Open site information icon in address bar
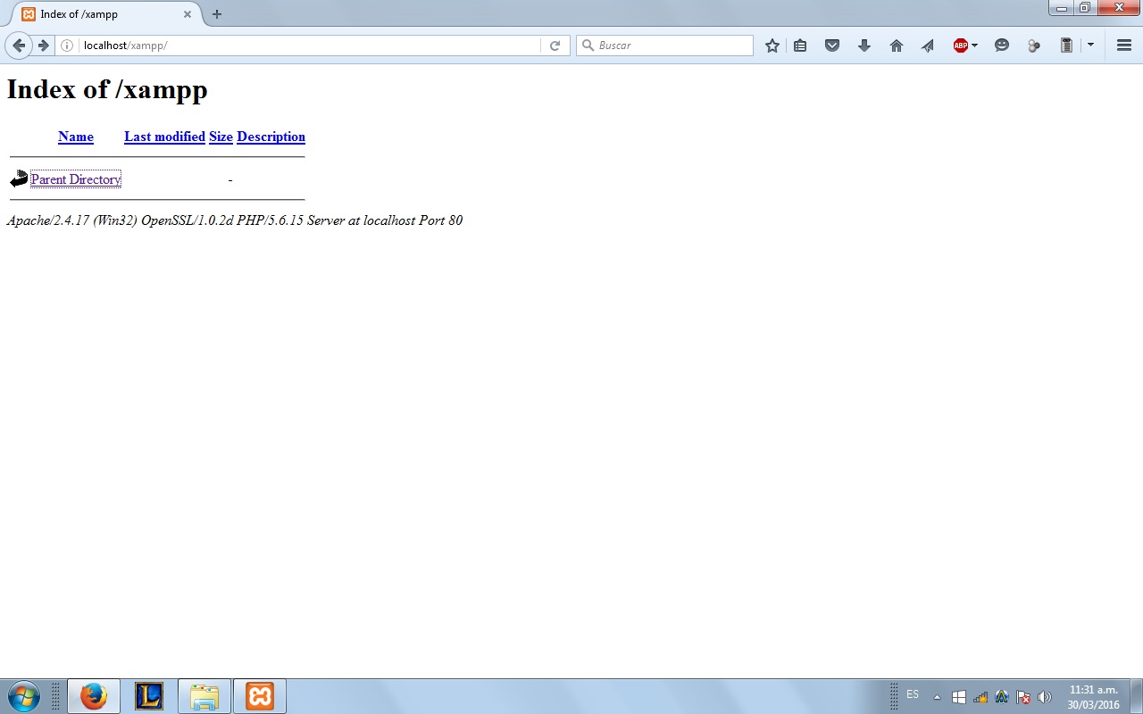 point(67,46)
